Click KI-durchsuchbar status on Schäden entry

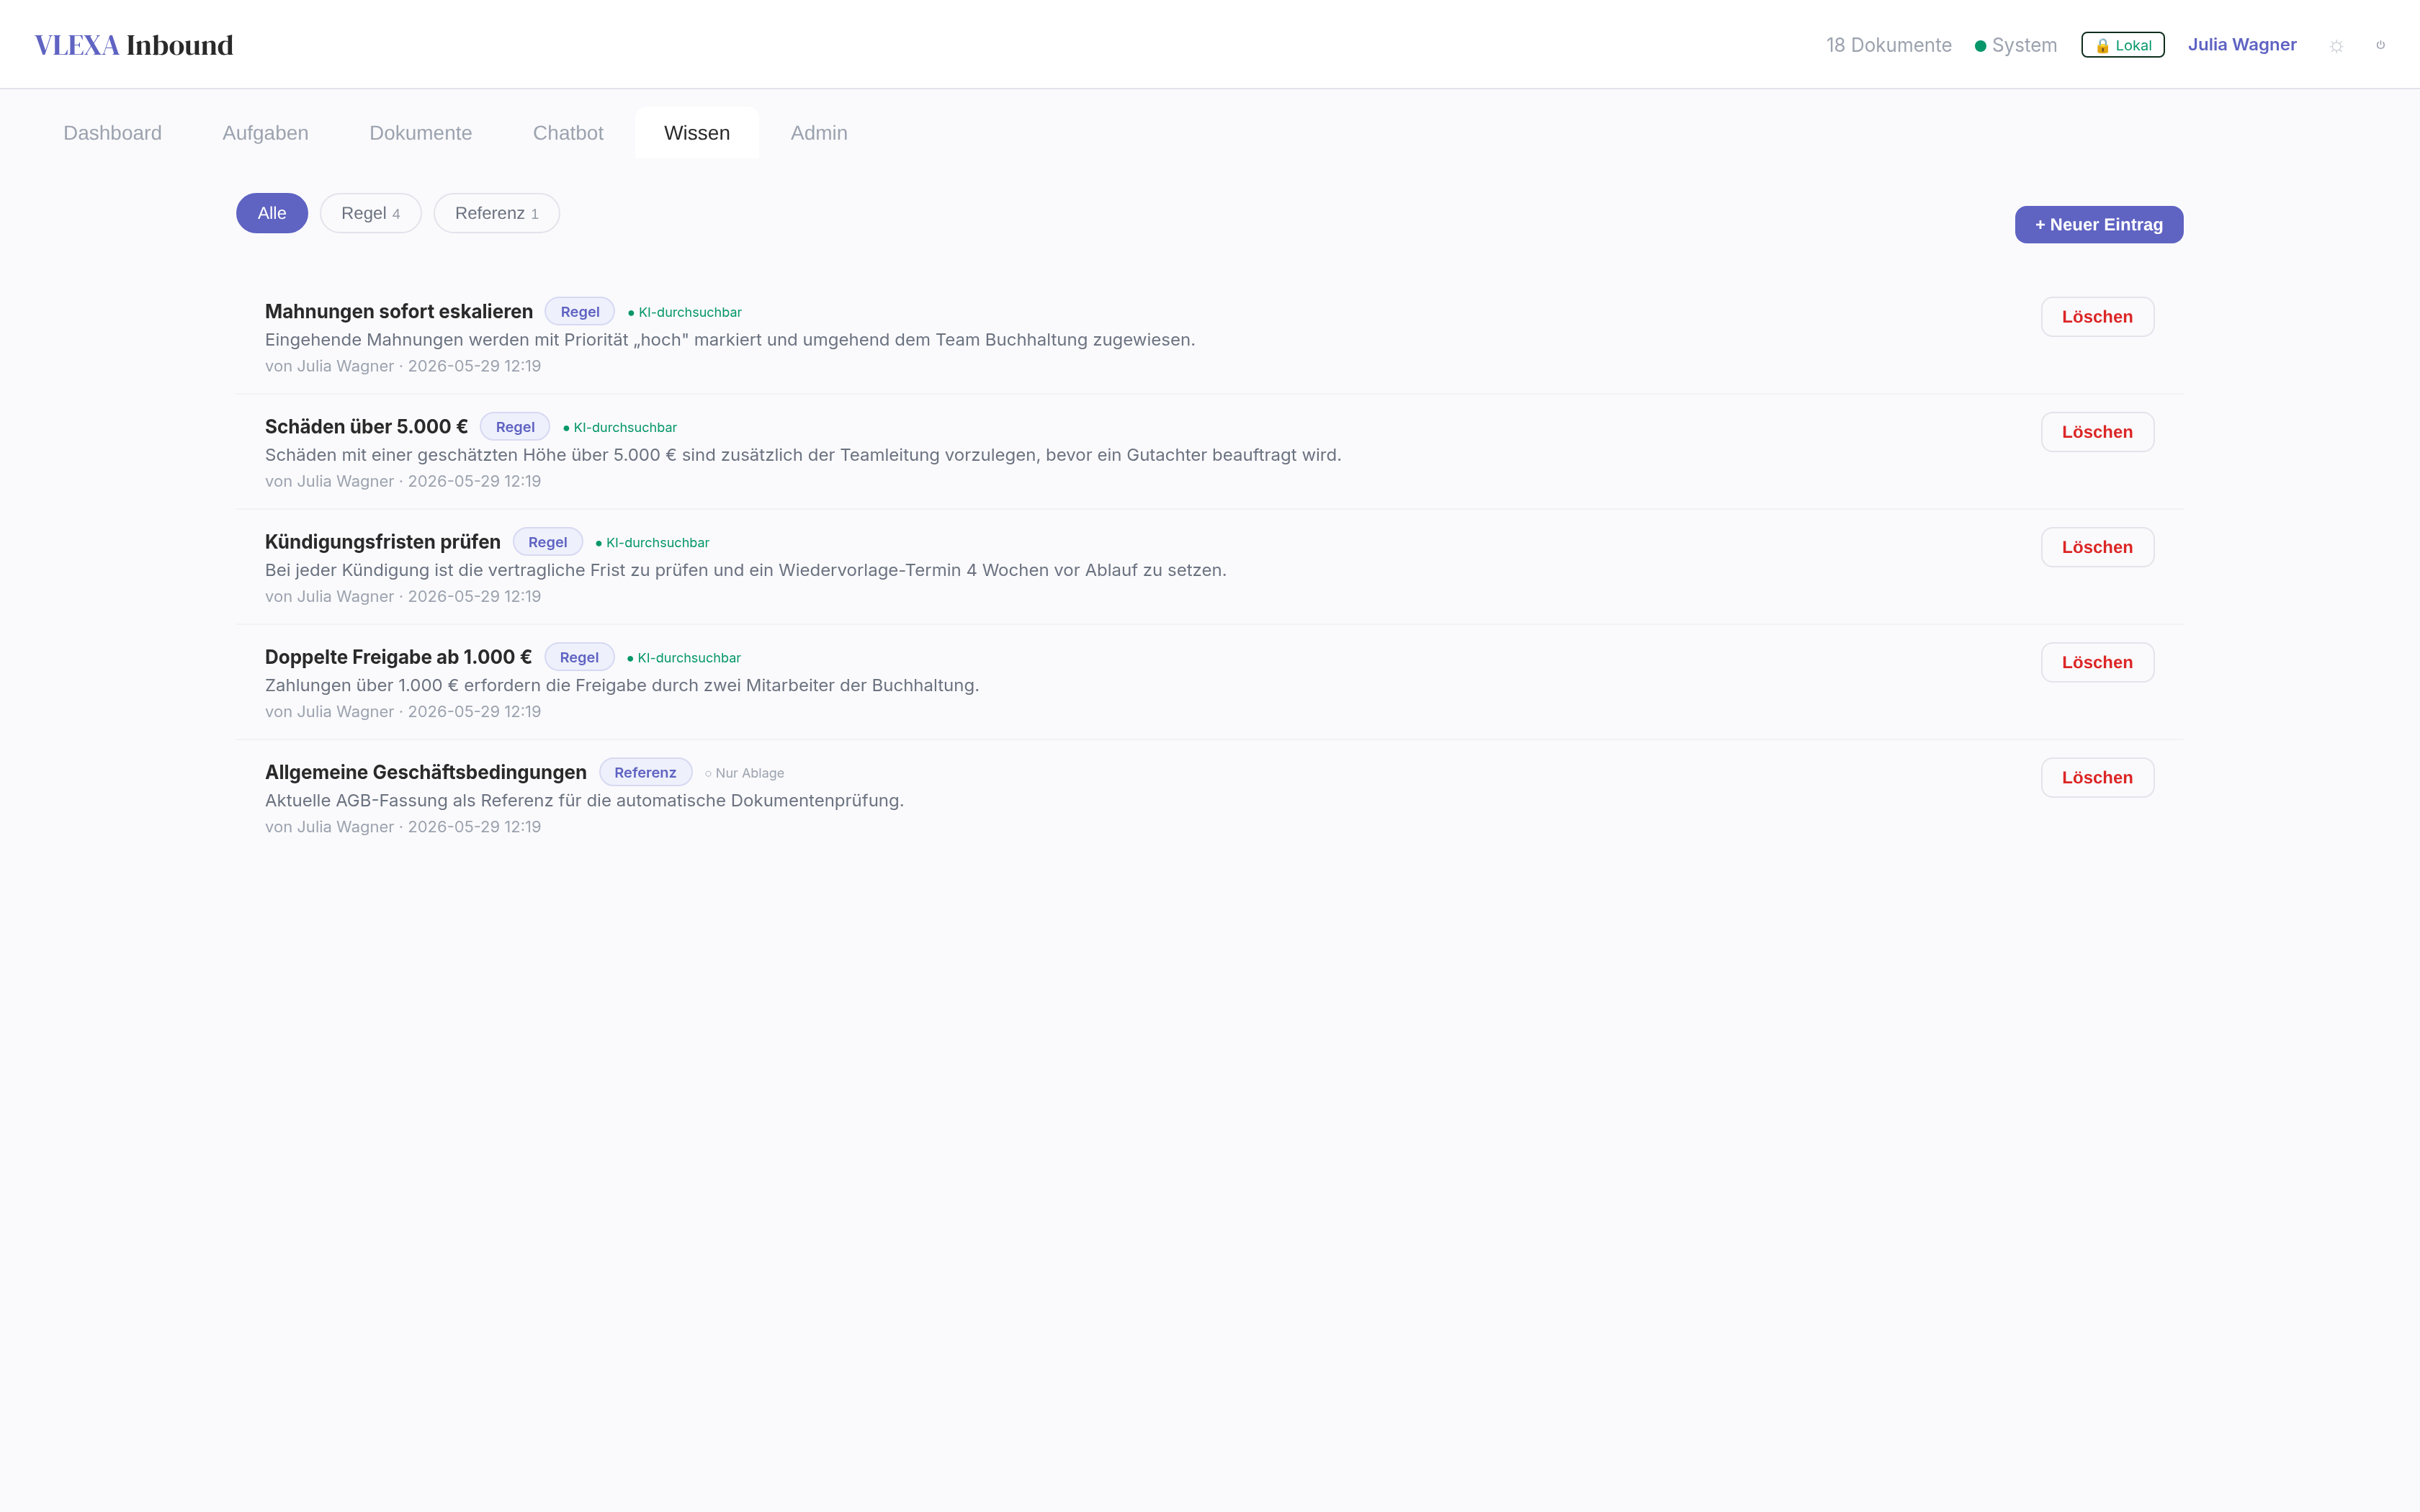coord(620,427)
